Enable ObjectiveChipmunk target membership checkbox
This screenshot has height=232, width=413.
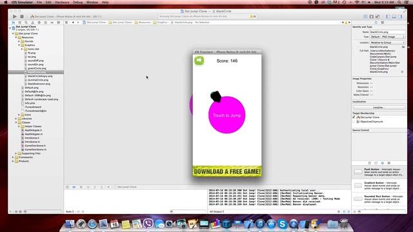coord(354,122)
